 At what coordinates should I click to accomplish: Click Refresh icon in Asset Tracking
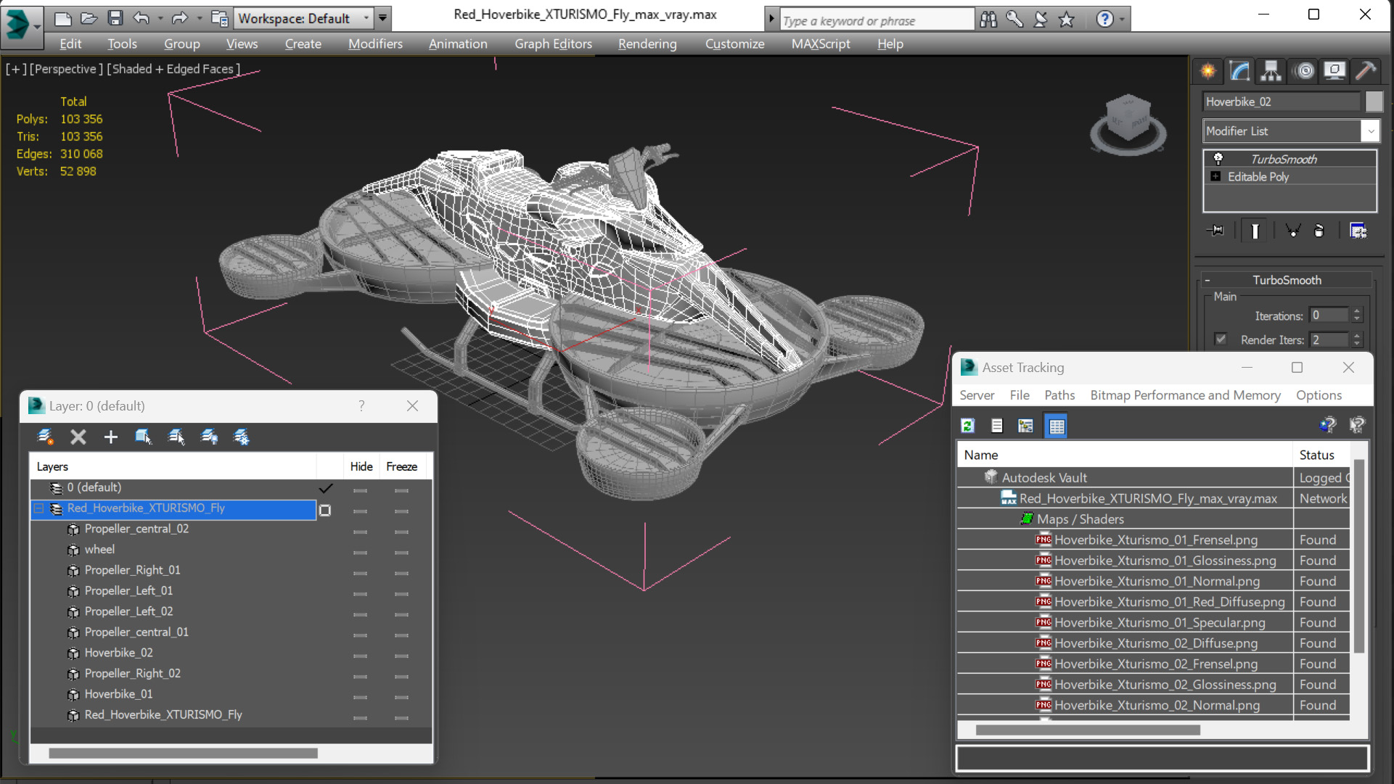[967, 426]
